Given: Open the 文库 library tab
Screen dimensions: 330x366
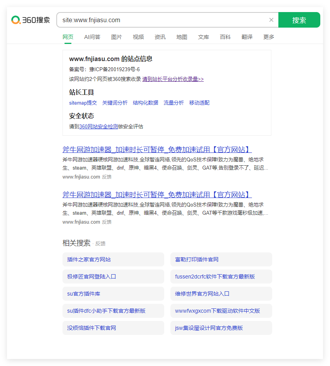Looking at the screenshot, I should (203, 37).
